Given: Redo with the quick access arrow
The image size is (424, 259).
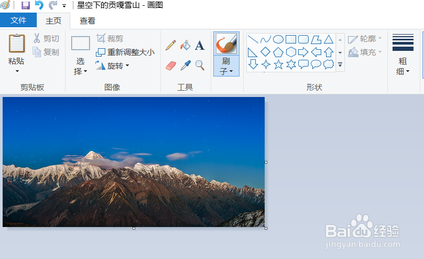Looking at the screenshot, I should 53,5.
